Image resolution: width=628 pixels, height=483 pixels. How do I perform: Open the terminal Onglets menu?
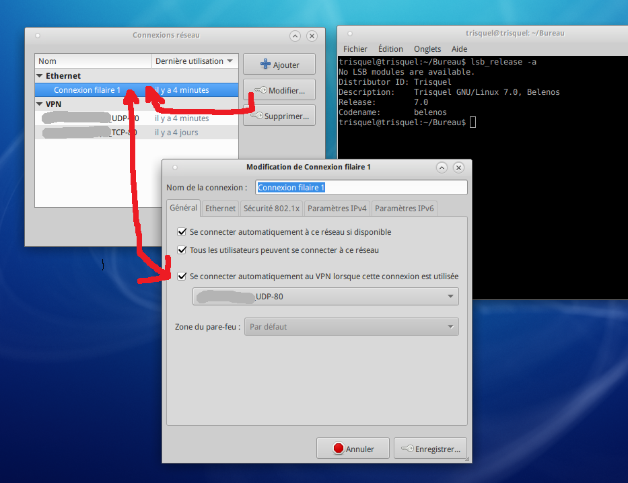tap(427, 49)
